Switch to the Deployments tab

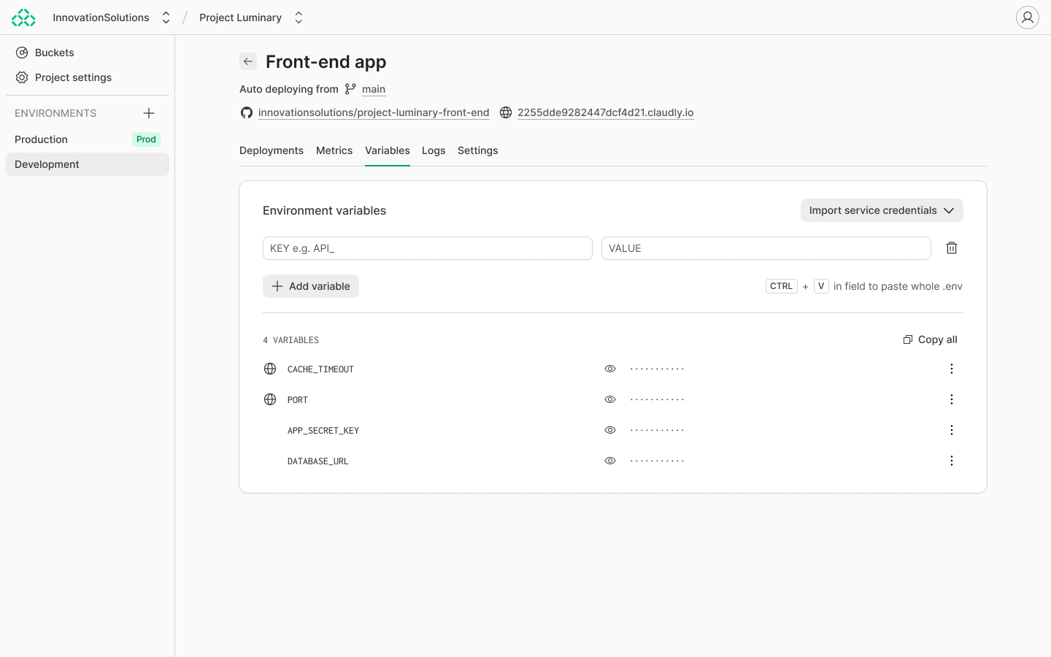coord(272,150)
